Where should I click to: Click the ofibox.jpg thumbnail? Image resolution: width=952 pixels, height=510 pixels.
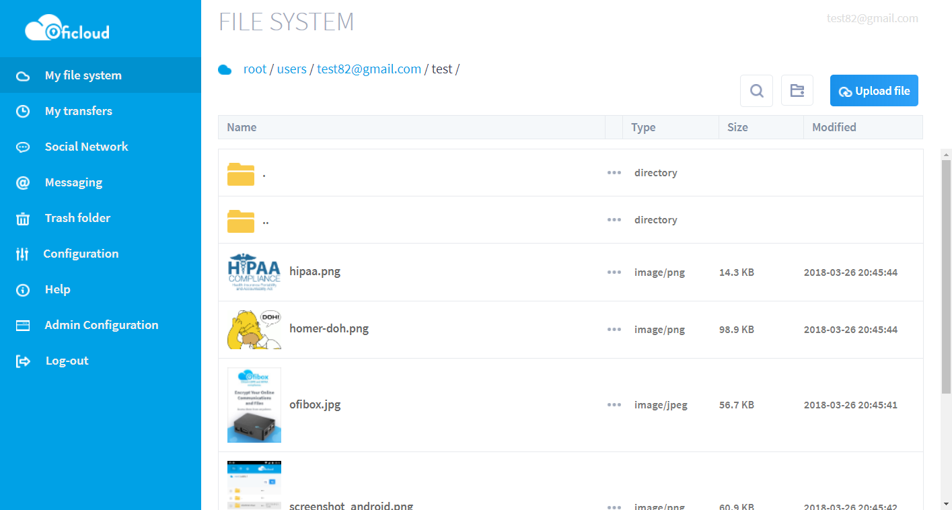click(254, 405)
